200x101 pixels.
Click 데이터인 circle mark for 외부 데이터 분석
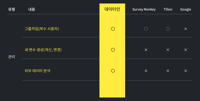pyautogui.click(x=113, y=71)
